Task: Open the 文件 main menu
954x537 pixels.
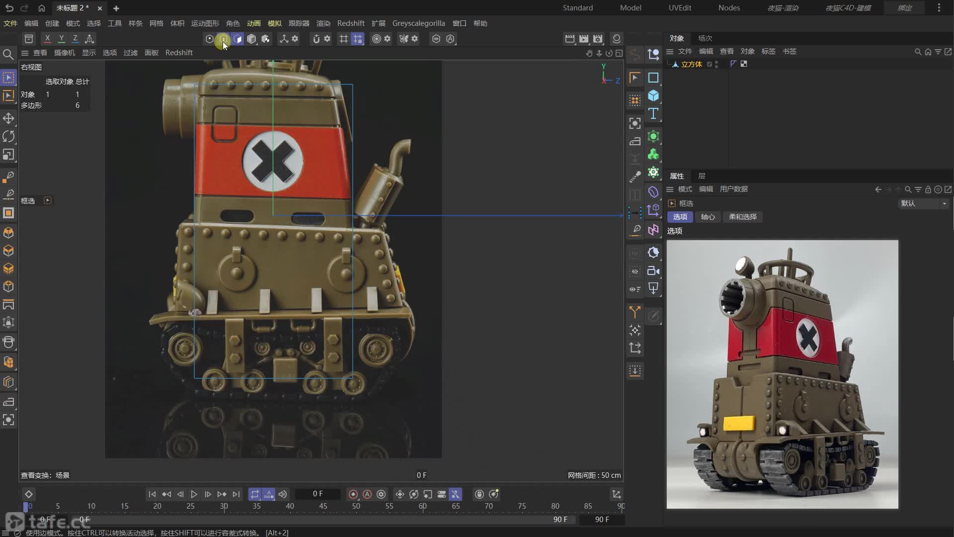Action: pos(10,23)
